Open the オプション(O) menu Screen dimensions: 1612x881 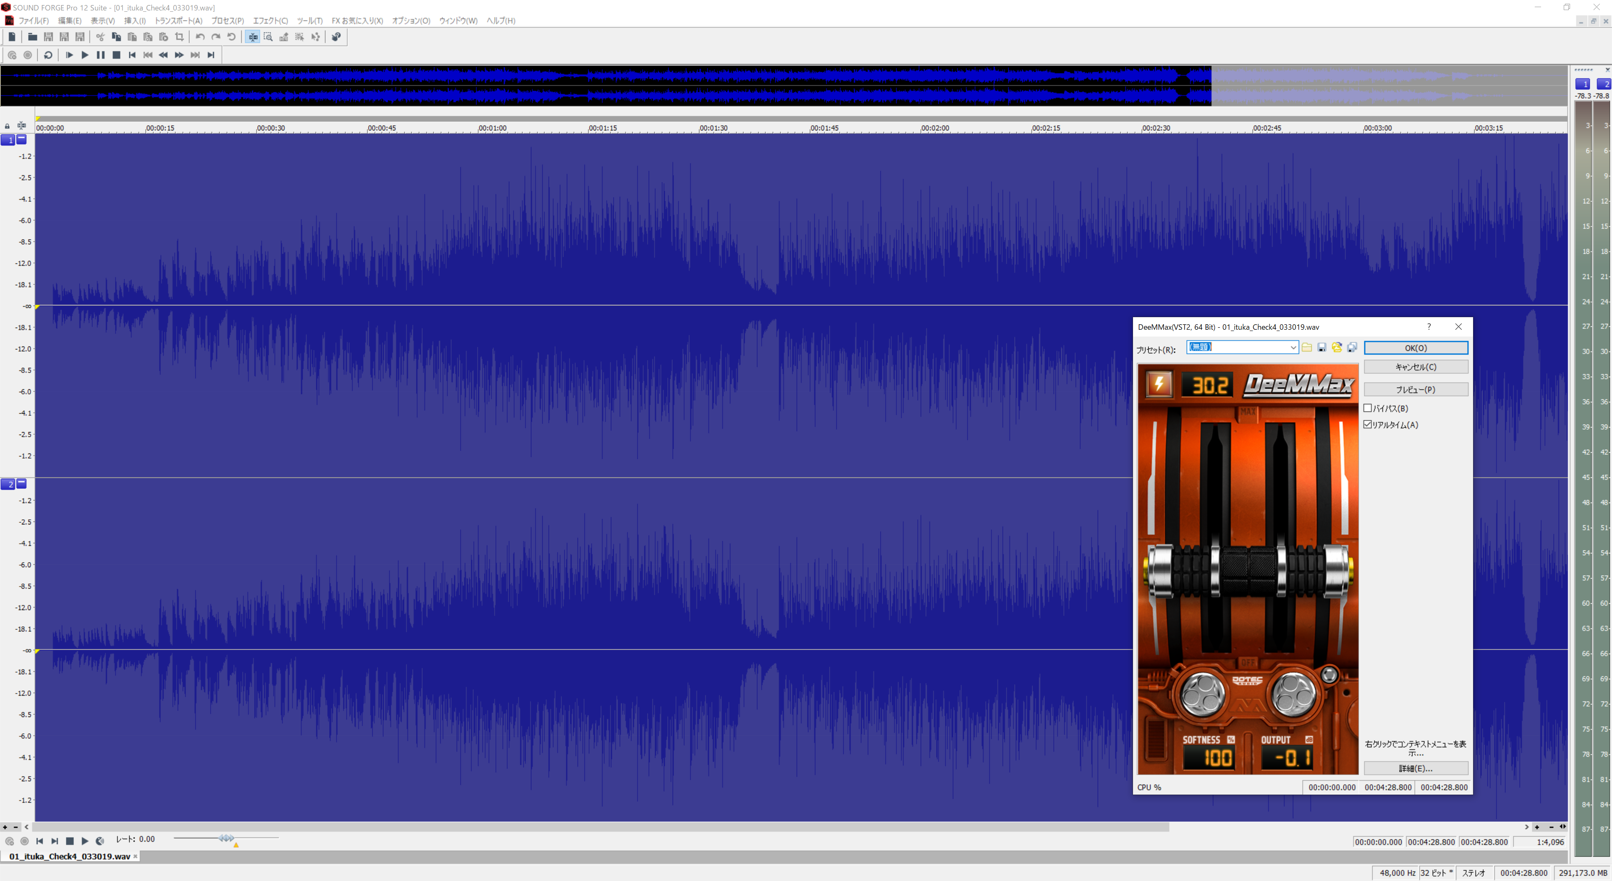[x=411, y=21]
